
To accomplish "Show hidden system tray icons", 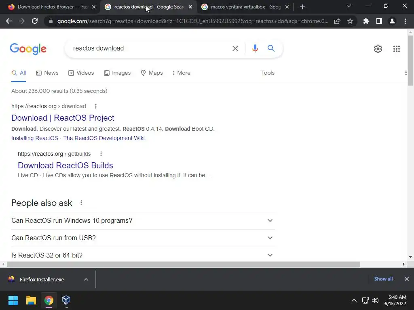I will point(354,300).
